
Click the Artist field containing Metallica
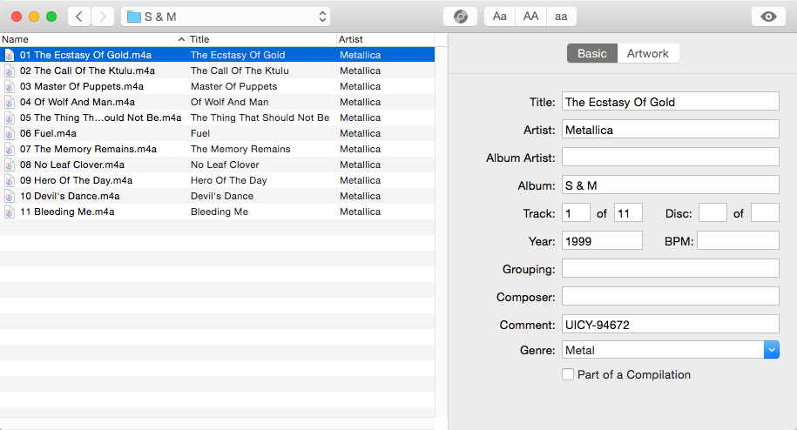tap(671, 130)
